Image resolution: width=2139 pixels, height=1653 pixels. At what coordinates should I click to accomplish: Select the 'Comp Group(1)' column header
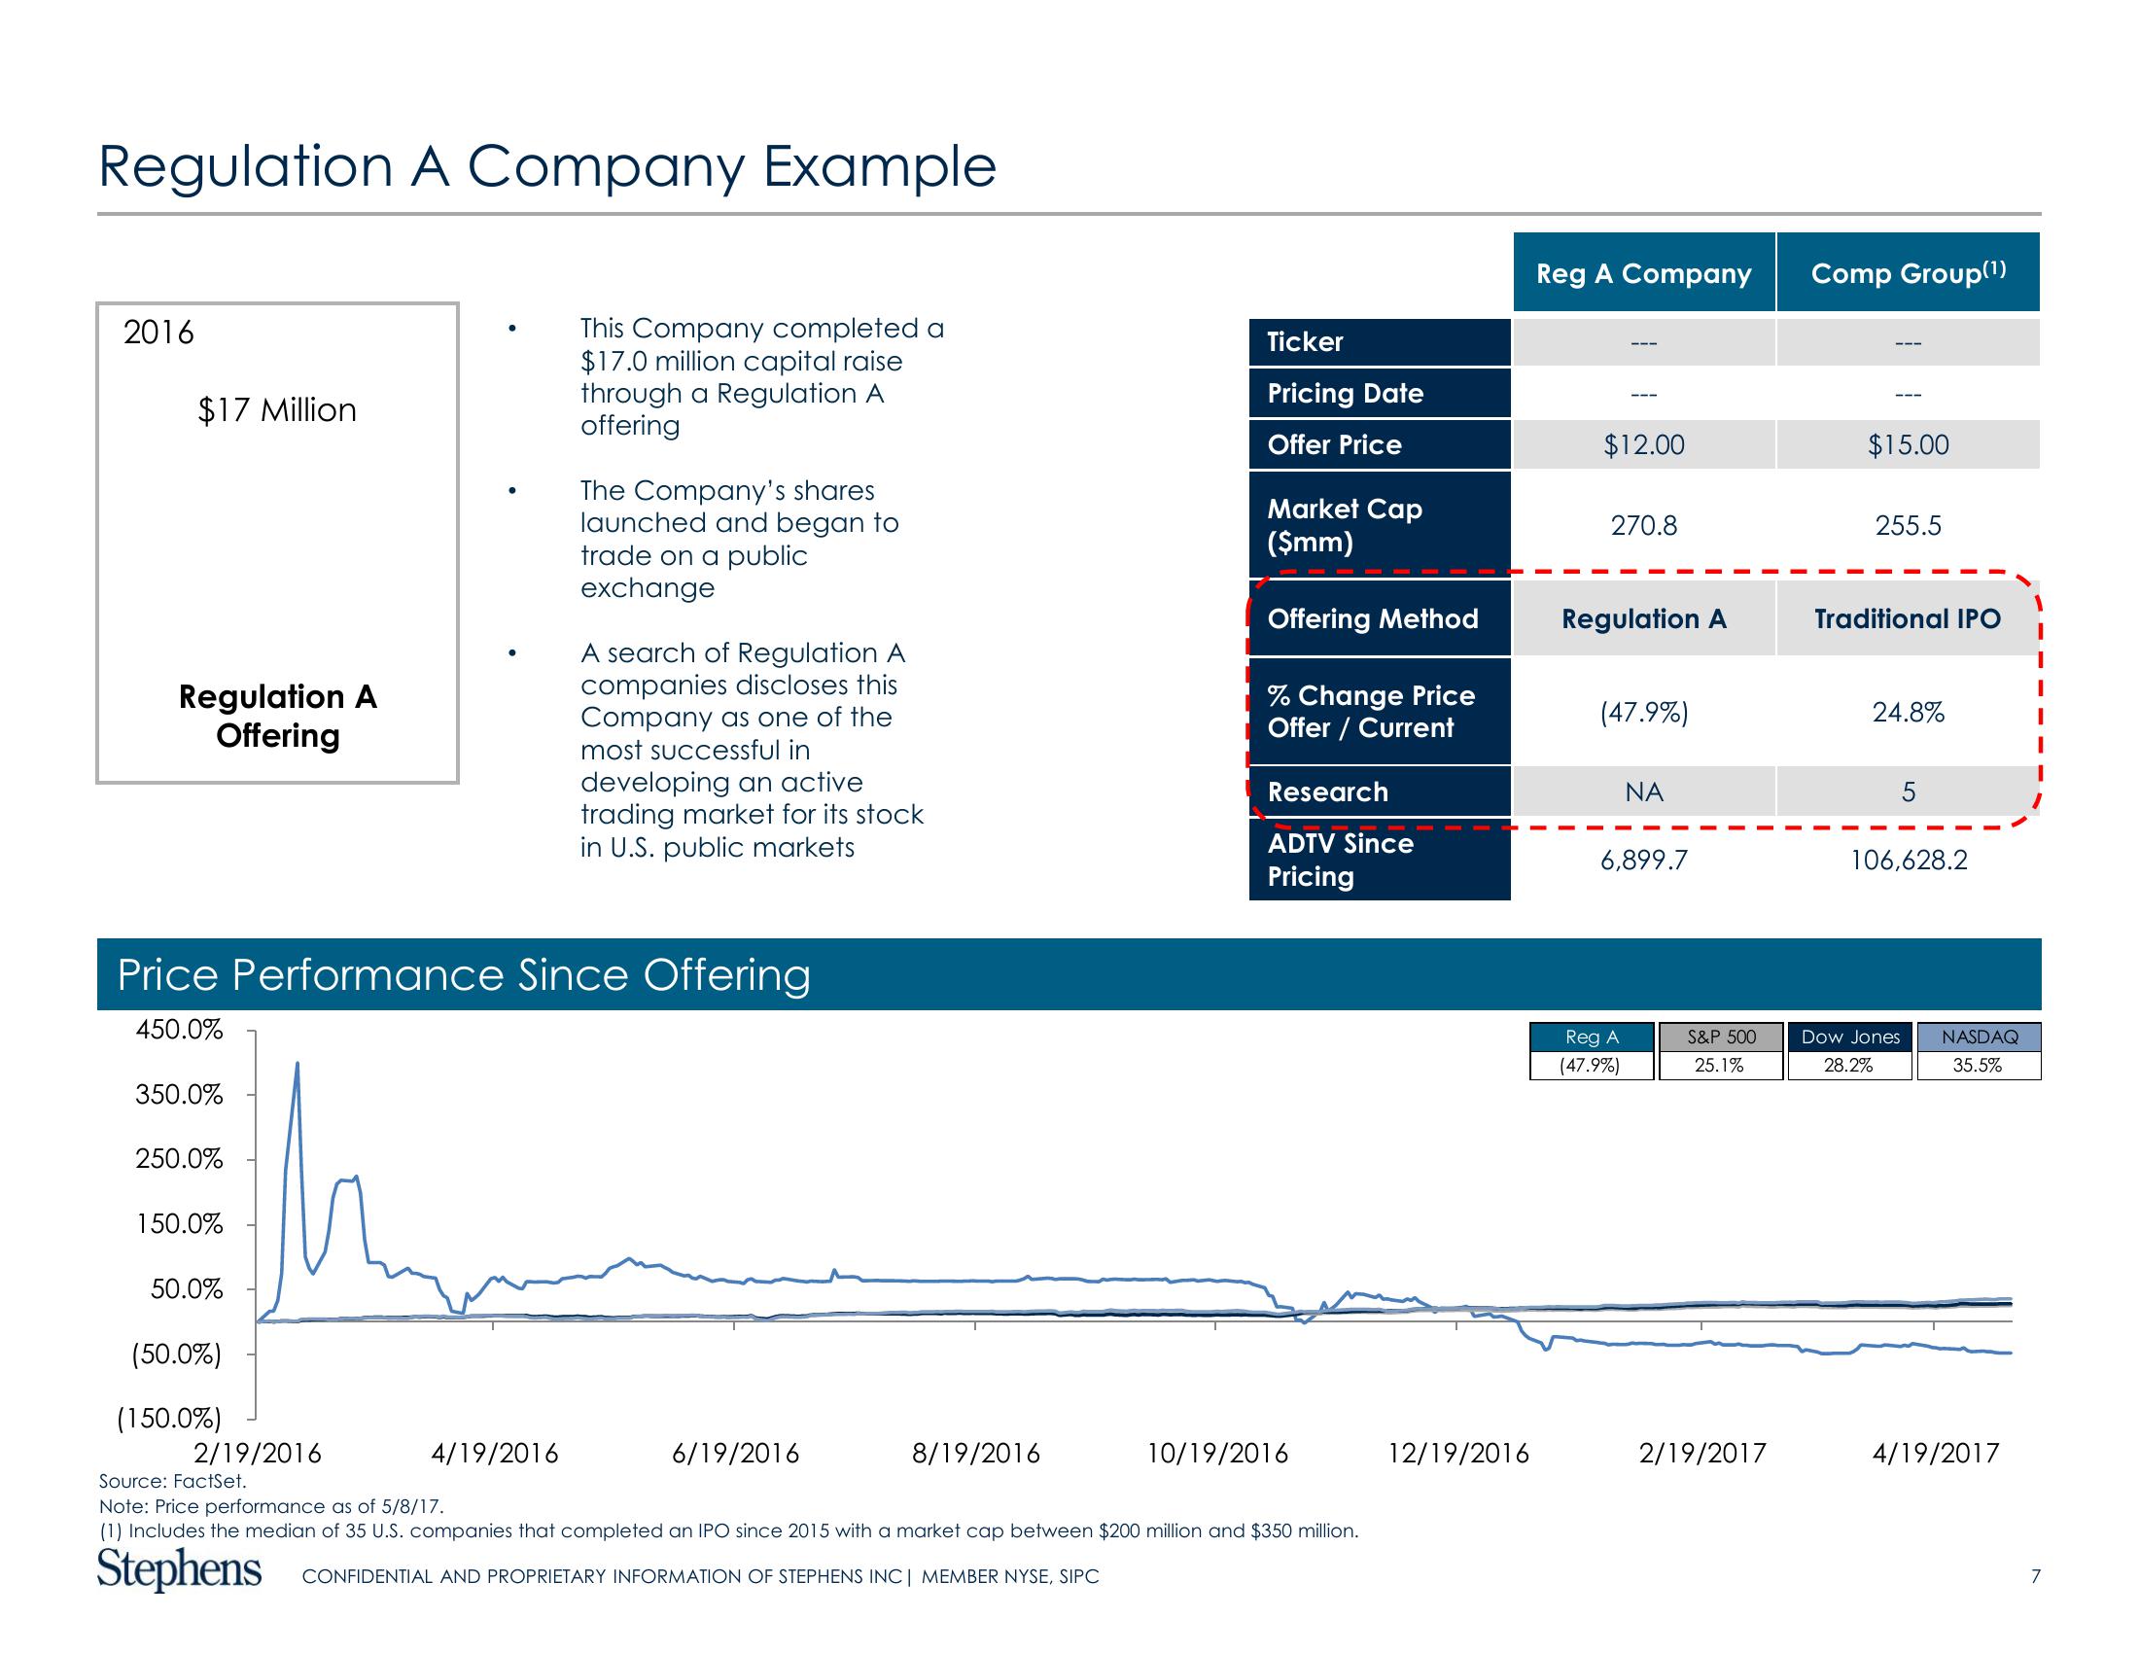click(1908, 273)
